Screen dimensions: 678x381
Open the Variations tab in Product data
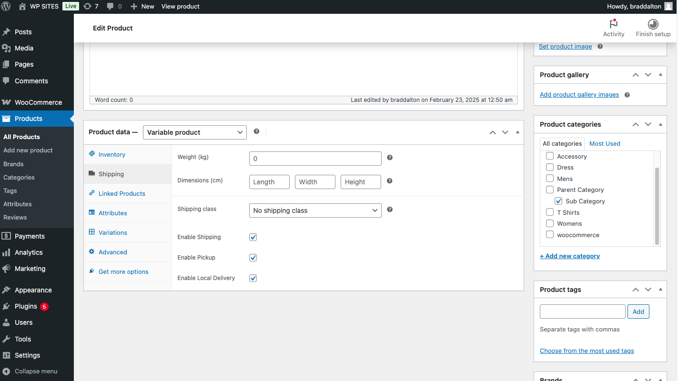[112, 232]
